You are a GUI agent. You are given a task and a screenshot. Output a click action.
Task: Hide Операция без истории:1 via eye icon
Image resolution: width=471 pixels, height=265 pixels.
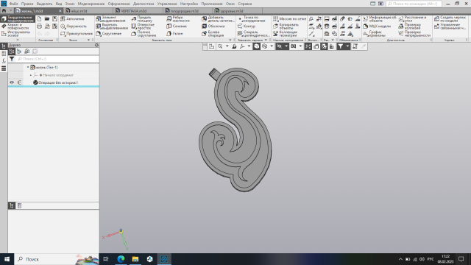pyautogui.click(x=12, y=82)
